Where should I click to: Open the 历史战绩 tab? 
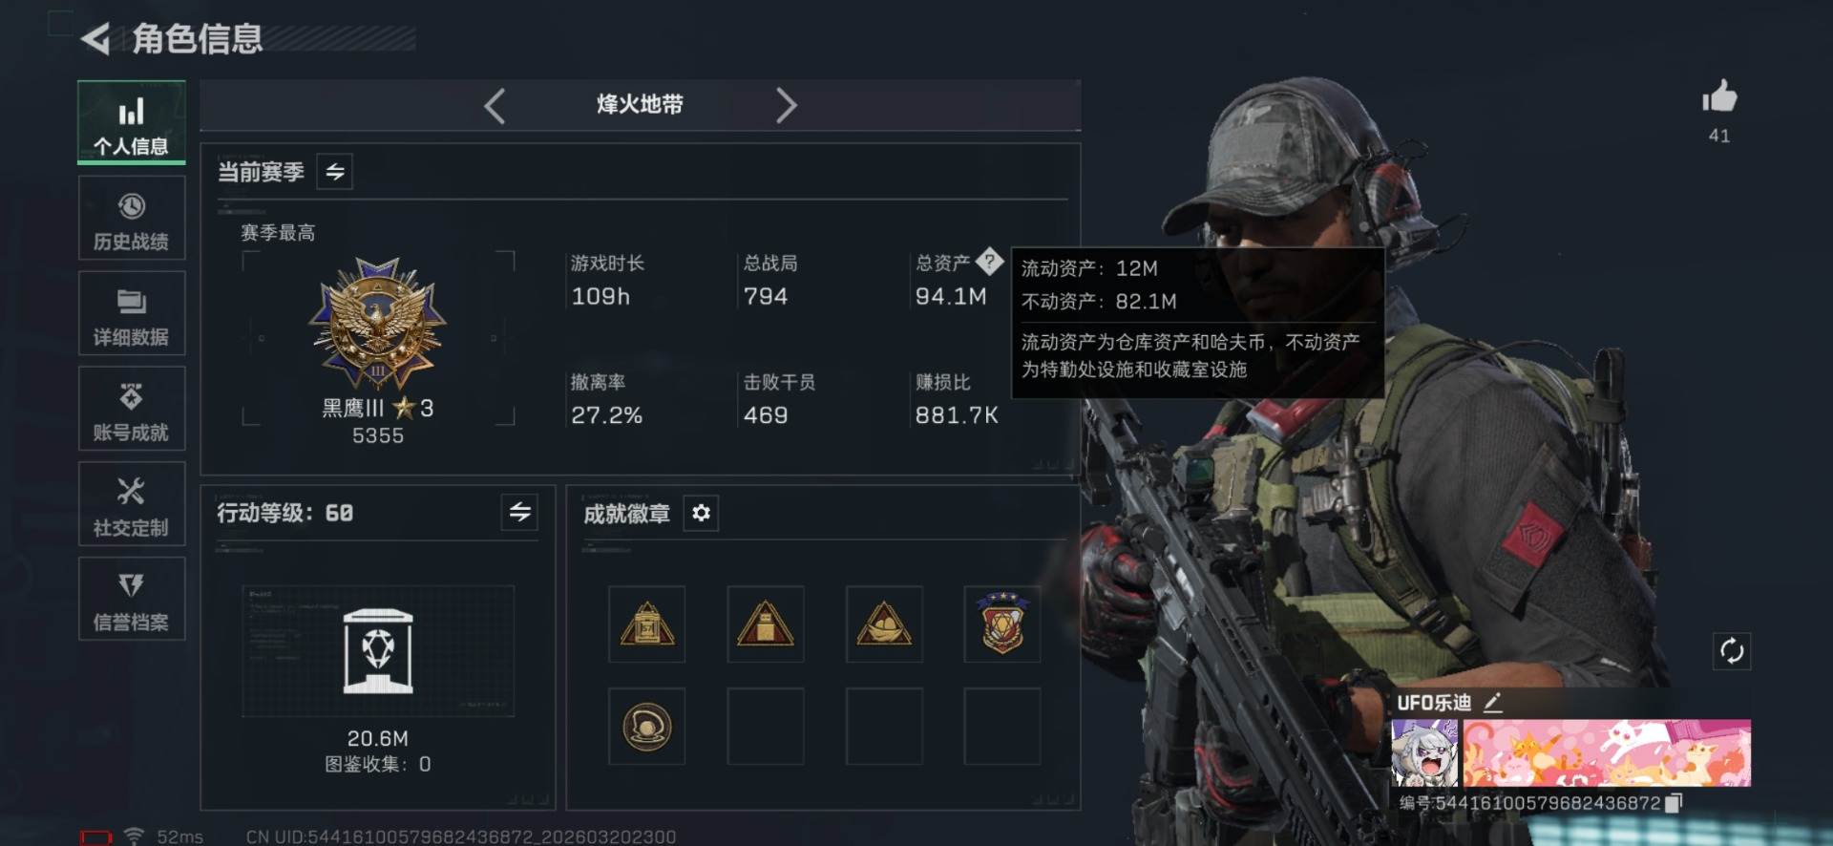pos(132,219)
